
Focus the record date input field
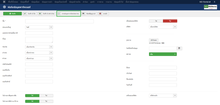coord(163,48)
